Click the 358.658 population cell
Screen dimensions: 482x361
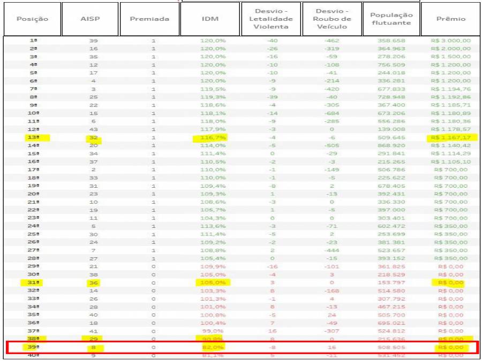pyautogui.click(x=391, y=40)
